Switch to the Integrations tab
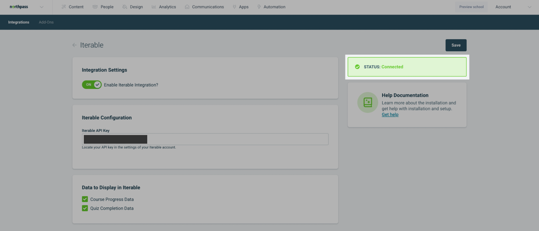The width and height of the screenshot is (539, 231). point(19,22)
